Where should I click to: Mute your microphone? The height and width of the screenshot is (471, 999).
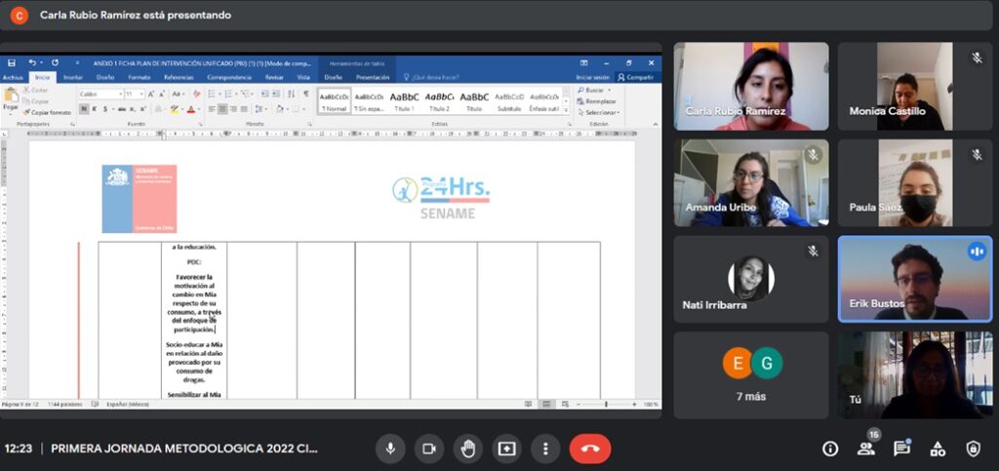point(390,449)
